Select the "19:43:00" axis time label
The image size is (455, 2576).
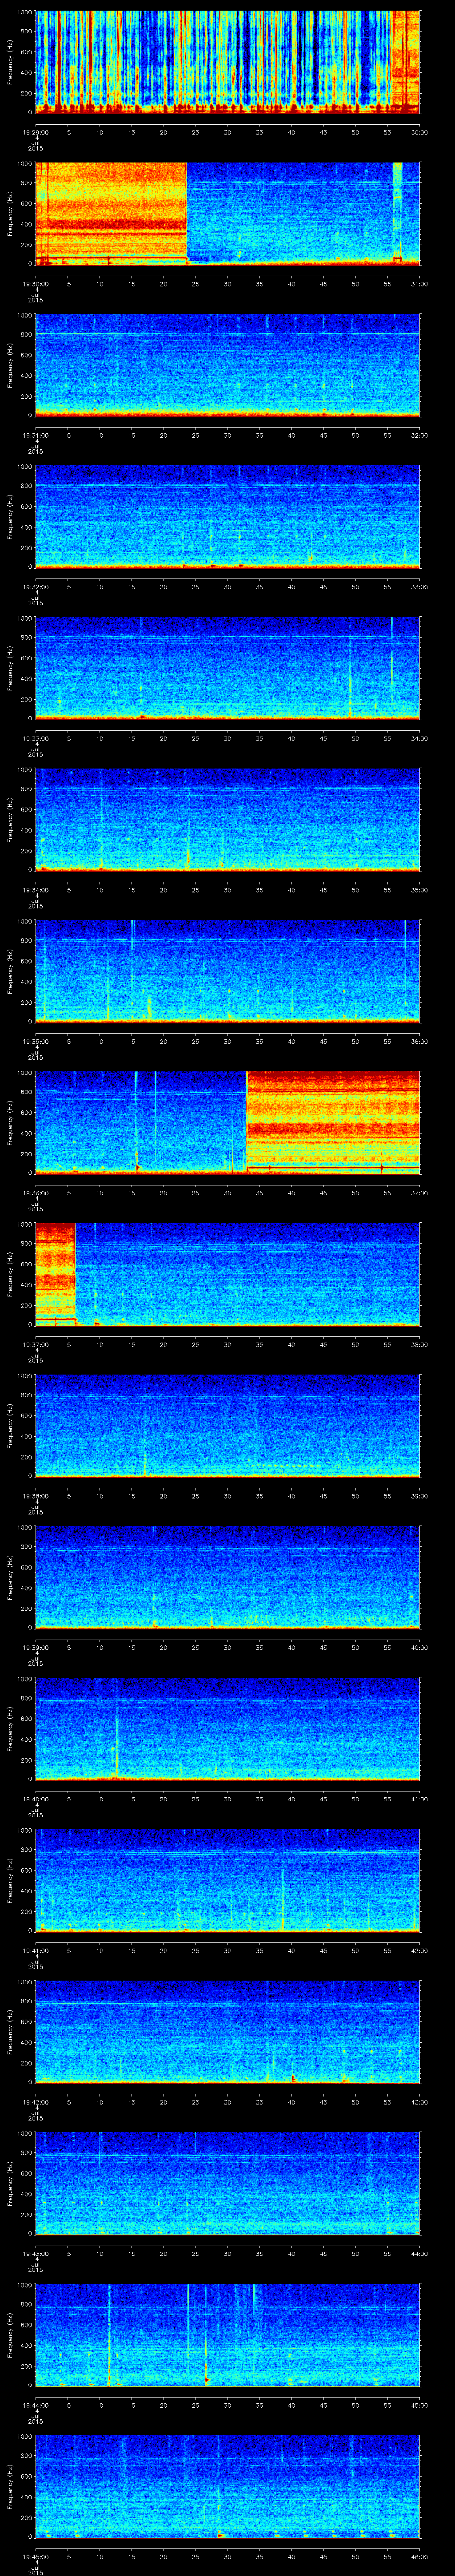click(35, 2253)
